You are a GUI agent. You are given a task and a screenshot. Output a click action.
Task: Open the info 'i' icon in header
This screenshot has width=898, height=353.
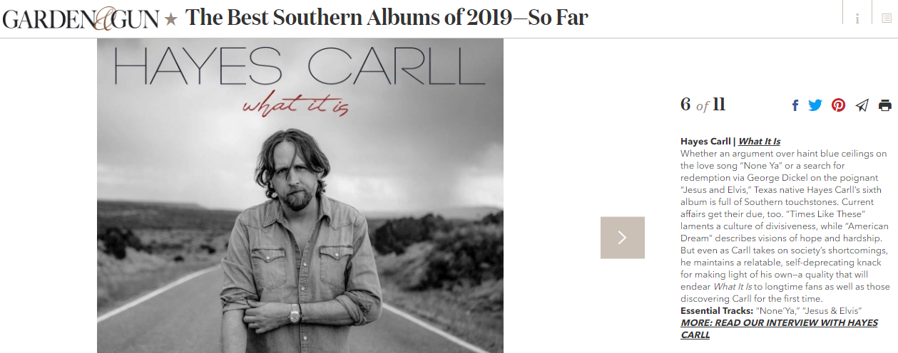click(857, 19)
